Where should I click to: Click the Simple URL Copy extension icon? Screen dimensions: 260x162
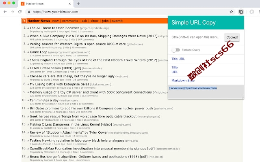241,12
